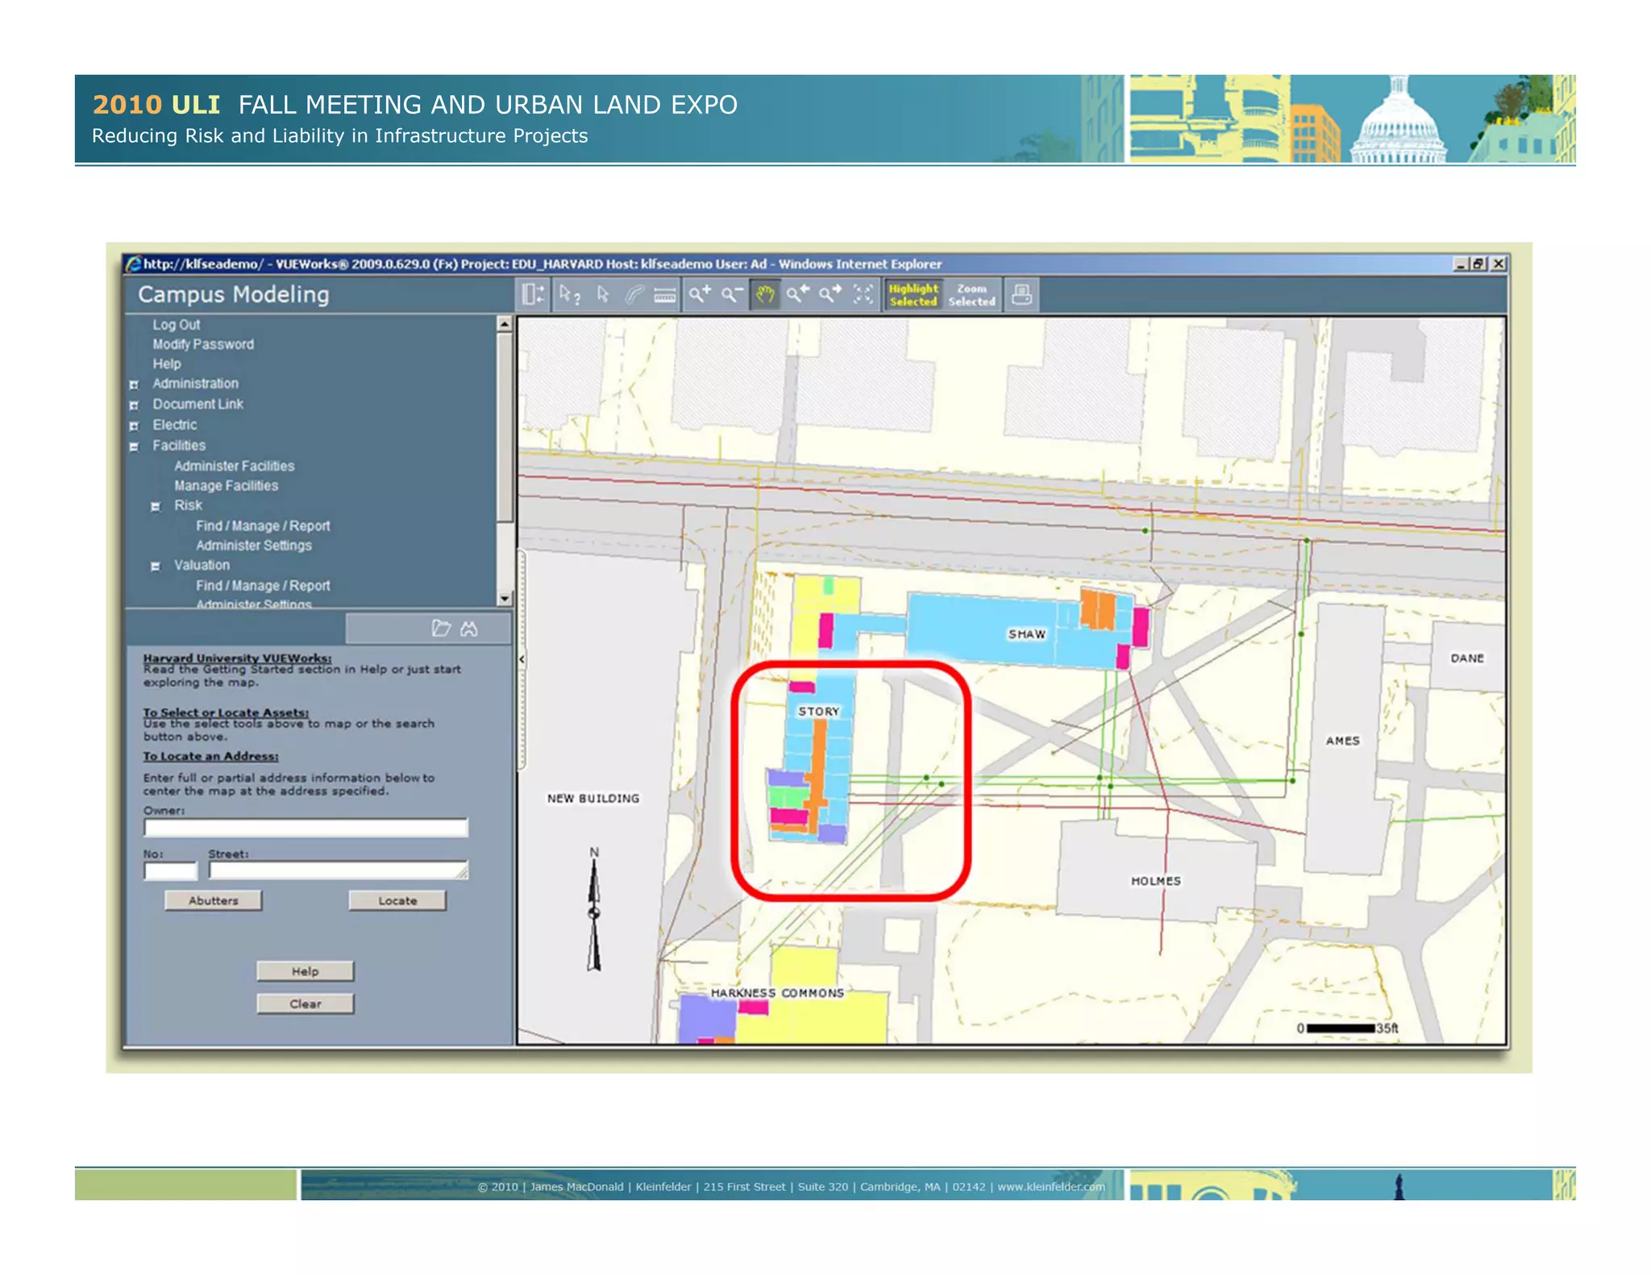Viewport: 1651px width, 1275px height.
Task: Go to previous zoom extent
Action: pos(797,294)
